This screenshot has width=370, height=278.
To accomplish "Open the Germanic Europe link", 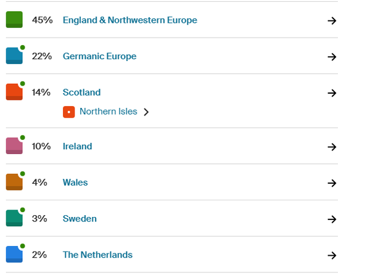I will click(x=99, y=56).
